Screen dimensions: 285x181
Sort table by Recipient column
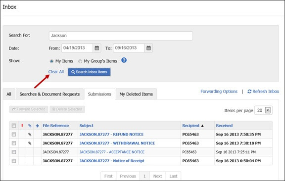pyautogui.click(x=191, y=126)
